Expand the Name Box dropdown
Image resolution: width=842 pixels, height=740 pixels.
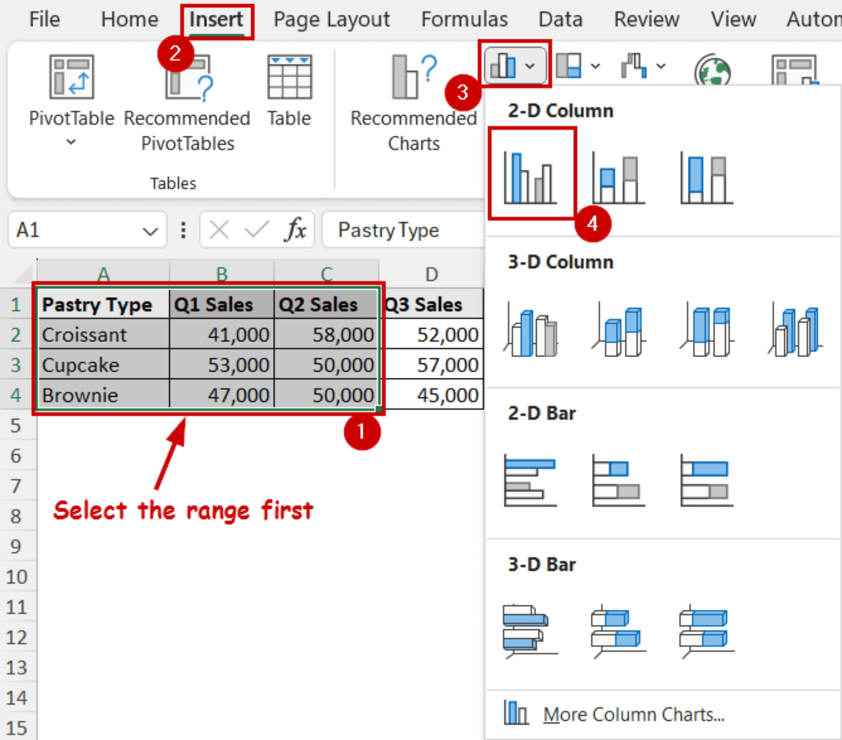click(x=150, y=230)
